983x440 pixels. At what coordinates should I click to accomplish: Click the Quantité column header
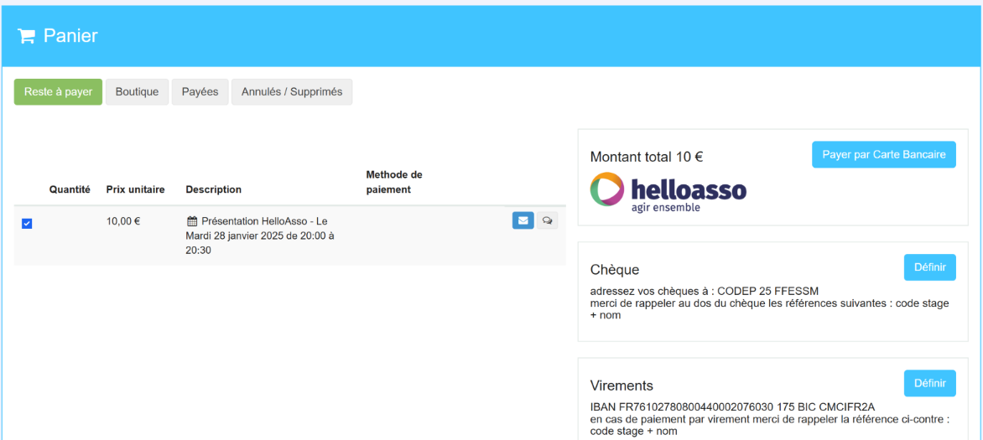click(x=70, y=189)
